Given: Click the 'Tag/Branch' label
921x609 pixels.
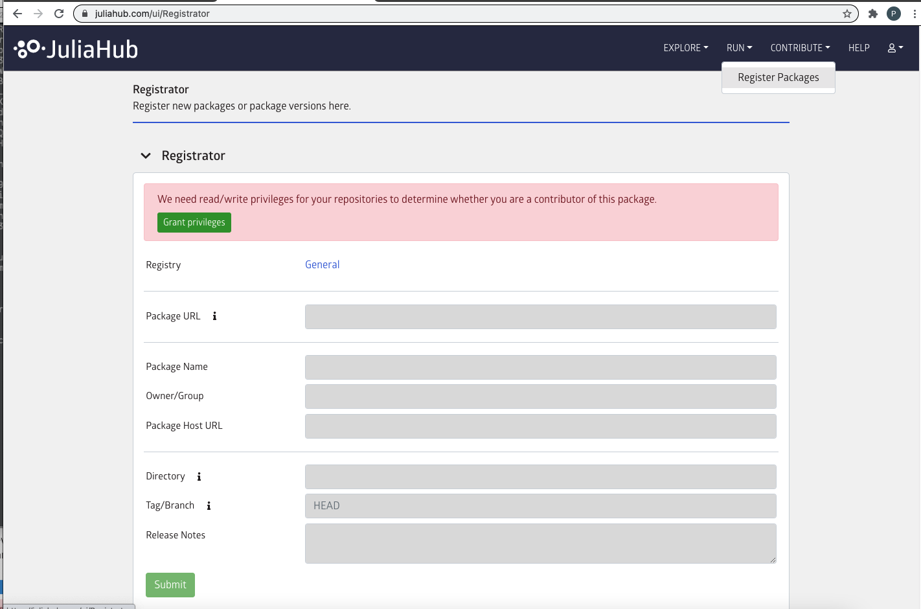Looking at the screenshot, I should [170, 505].
